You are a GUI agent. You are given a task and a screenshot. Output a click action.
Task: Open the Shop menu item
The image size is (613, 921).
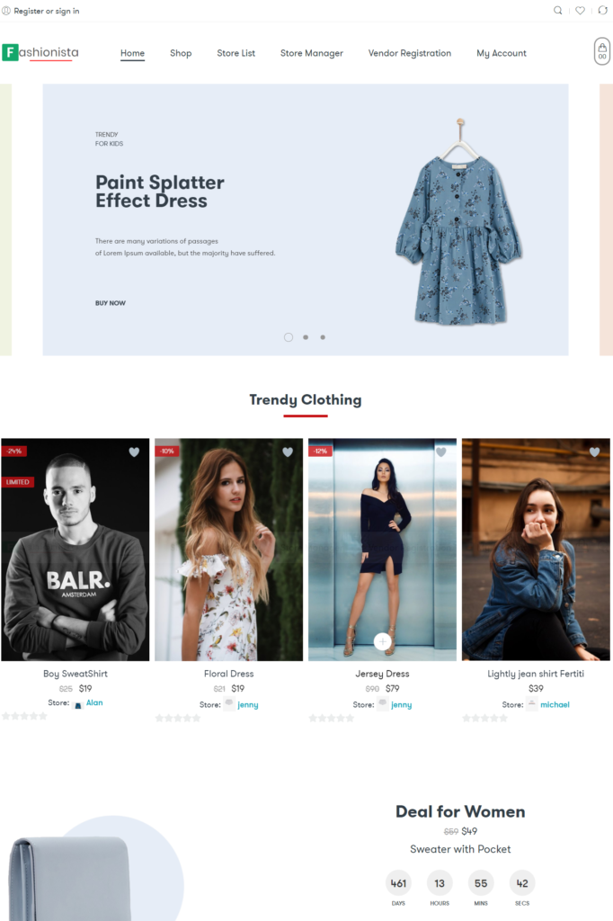[x=181, y=53]
